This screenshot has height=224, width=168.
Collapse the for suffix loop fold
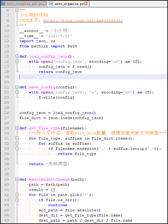[x=17, y=144]
